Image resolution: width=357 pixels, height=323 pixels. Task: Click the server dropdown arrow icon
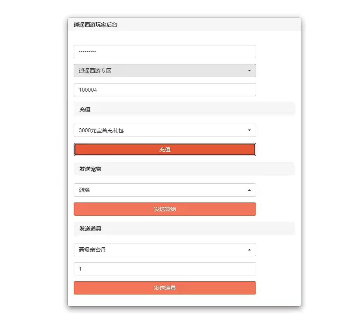[250, 71]
